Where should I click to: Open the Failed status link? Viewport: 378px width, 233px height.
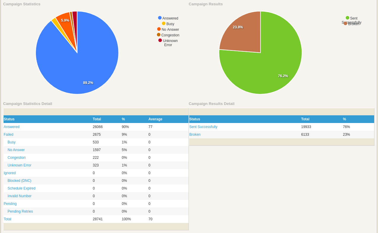[x=9, y=135]
